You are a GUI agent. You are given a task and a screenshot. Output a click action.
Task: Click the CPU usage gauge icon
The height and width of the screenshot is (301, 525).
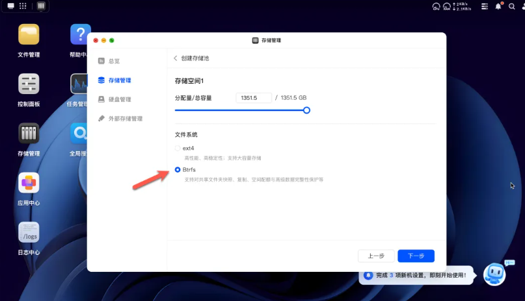[436, 6]
